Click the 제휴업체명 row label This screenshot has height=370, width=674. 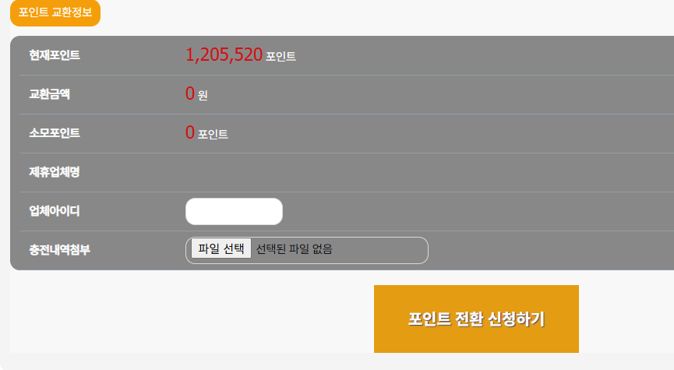(55, 172)
